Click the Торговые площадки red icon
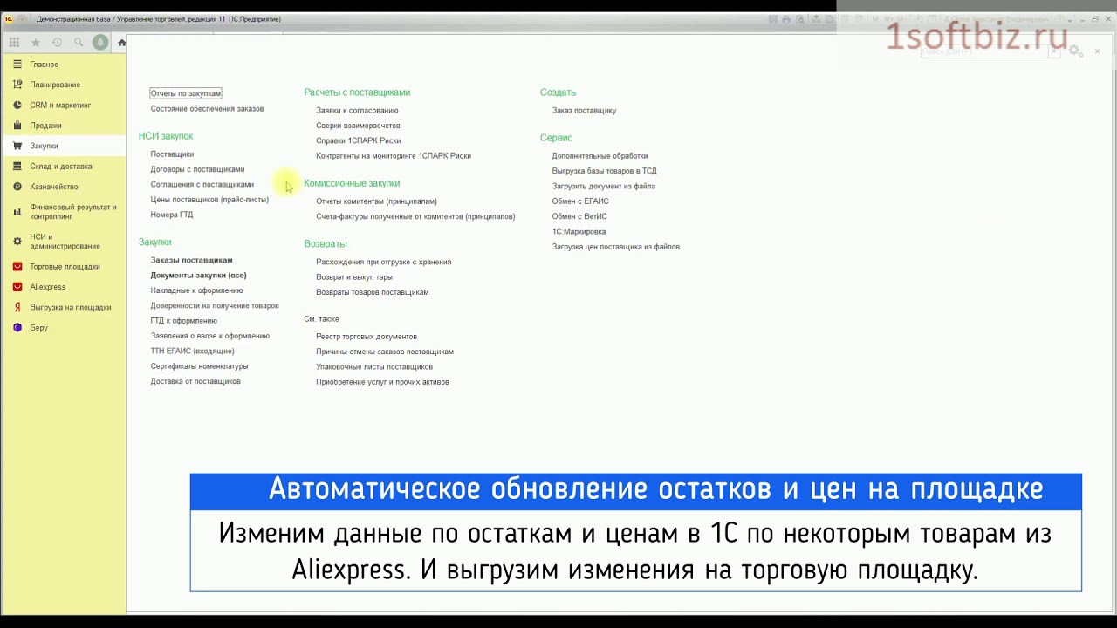 point(17,267)
